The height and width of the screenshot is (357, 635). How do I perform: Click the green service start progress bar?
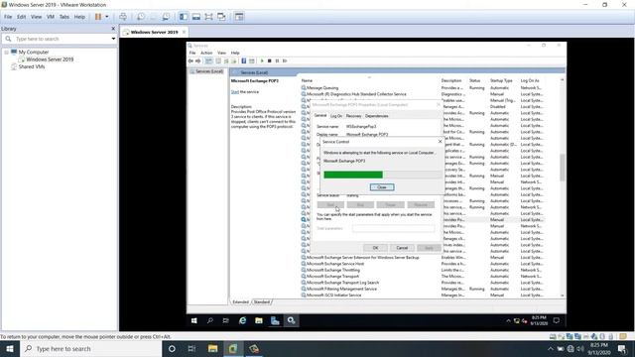(x=353, y=175)
